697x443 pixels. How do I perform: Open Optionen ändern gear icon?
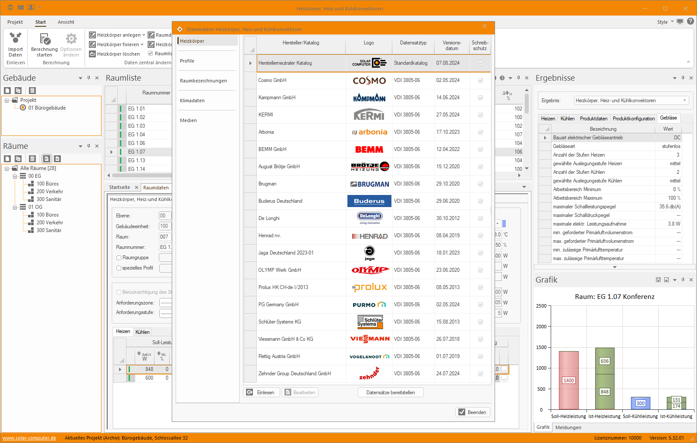71,39
